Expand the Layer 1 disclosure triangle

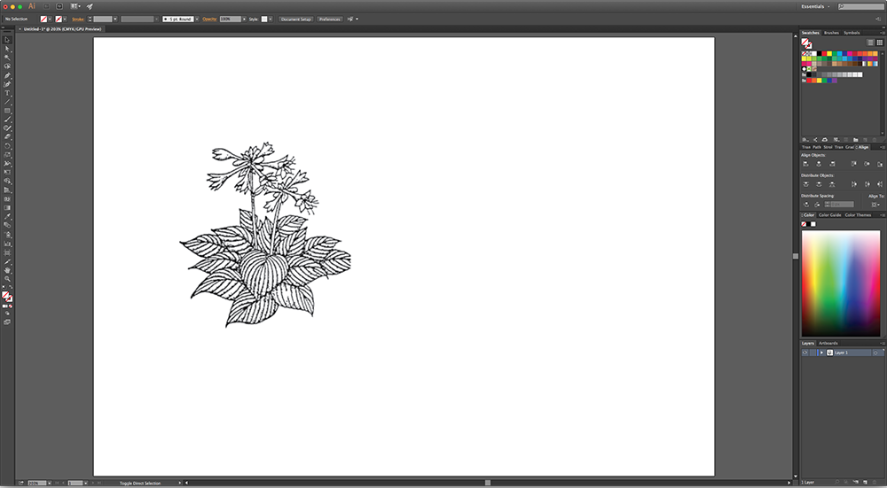[821, 352]
